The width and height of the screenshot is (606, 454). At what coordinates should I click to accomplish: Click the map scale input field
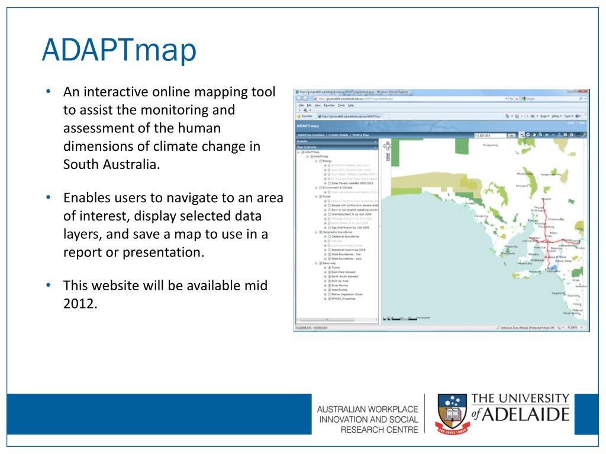pyautogui.click(x=491, y=135)
